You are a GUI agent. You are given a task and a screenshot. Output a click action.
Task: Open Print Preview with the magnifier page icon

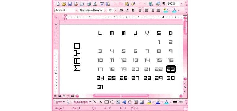95,4
